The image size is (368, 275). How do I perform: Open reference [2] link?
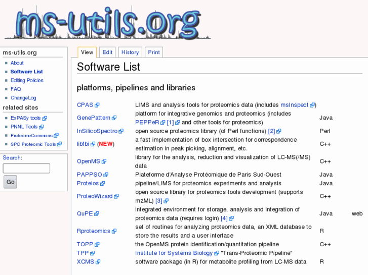coord(271,131)
